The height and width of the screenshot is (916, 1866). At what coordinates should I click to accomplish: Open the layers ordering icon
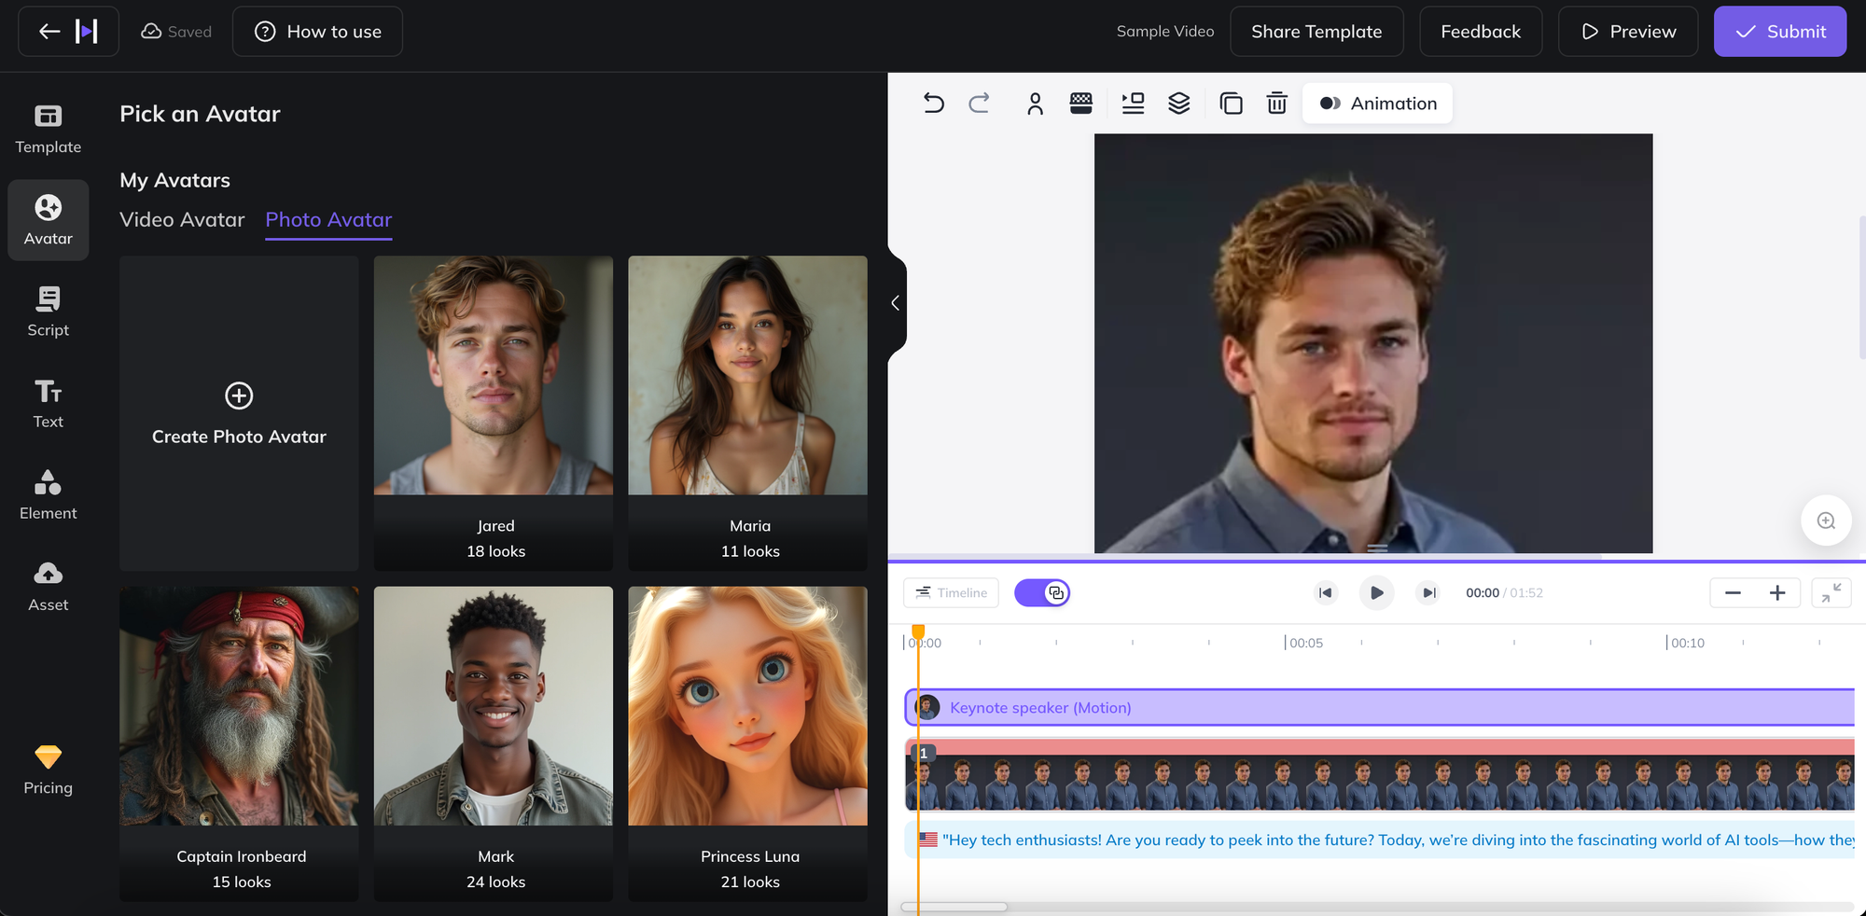1179,103
